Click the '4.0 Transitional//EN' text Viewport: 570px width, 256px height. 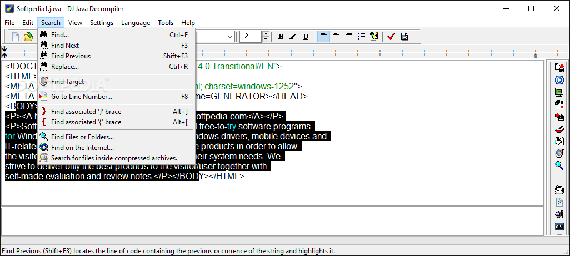tap(236, 67)
